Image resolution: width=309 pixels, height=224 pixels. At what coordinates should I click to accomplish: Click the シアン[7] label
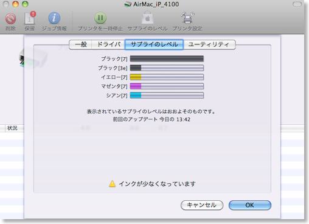coord(117,96)
